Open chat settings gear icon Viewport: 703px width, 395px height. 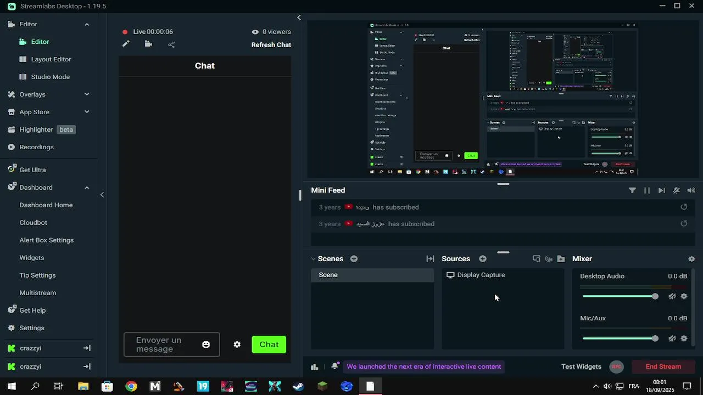pos(237,345)
